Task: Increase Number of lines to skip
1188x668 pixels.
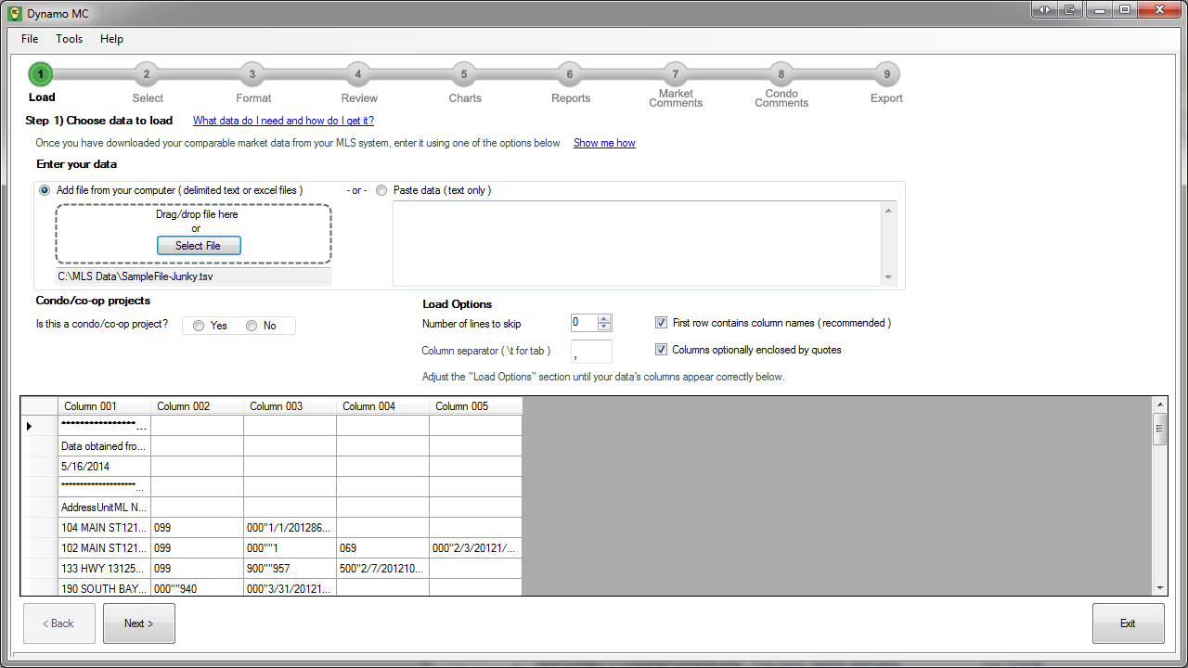Action: (604, 319)
